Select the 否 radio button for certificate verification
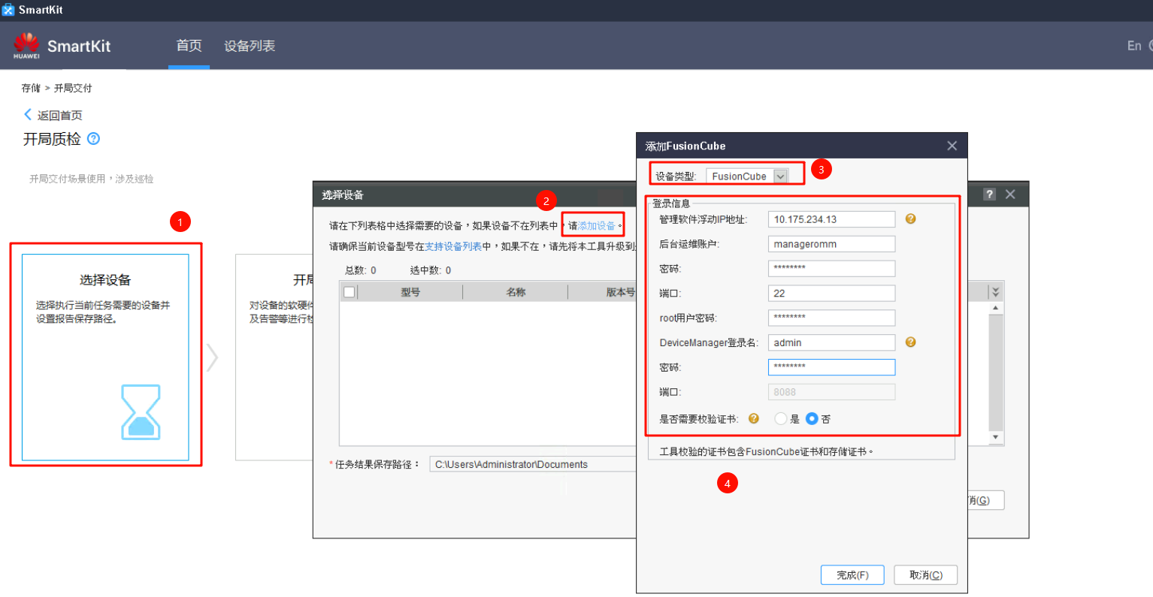The height and width of the screenshot is (597, 1153). [x=812, y=419]
